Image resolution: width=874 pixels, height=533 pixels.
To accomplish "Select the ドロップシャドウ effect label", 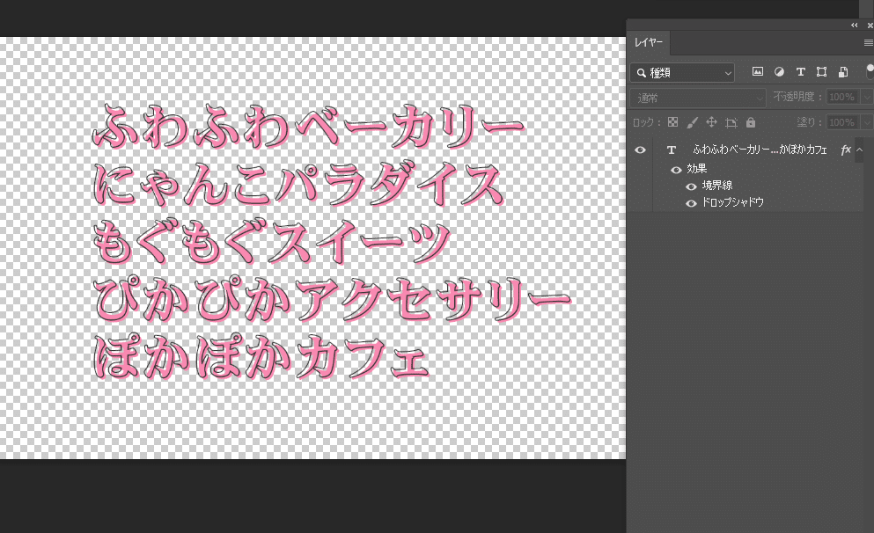I will [732, 202].
